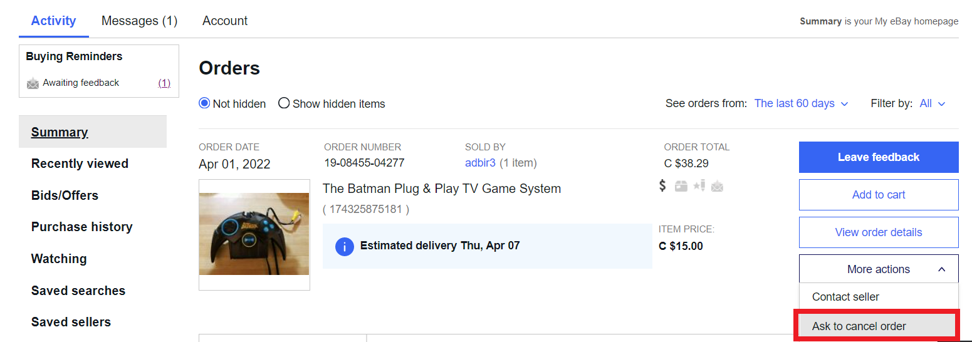Screen dimensions: 972x342
Task: Click the blue info icon beside Estimated delivery
Action: [x=344, y=246]
